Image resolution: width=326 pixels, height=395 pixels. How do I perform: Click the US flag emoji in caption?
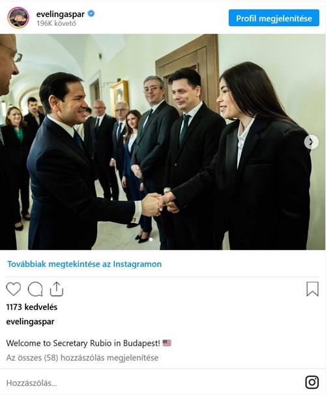pyautogui.click(x=167, y=343)
